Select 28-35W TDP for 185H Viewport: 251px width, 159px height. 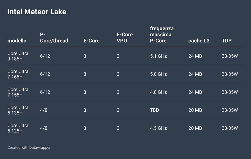230,56
